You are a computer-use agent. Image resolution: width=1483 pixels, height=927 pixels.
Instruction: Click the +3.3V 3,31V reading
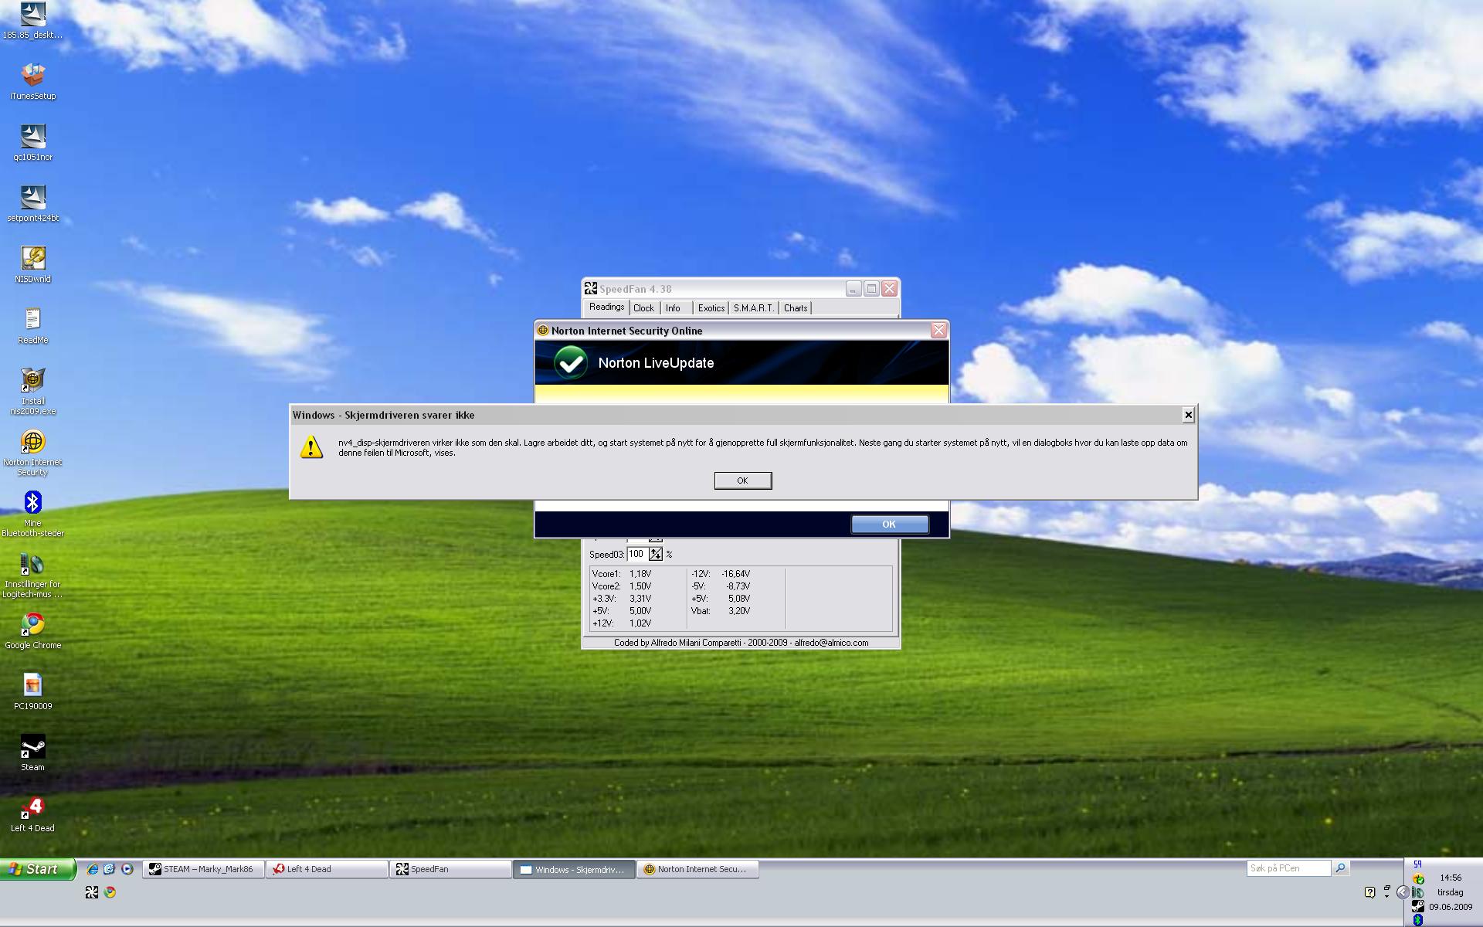click(622, 599)
